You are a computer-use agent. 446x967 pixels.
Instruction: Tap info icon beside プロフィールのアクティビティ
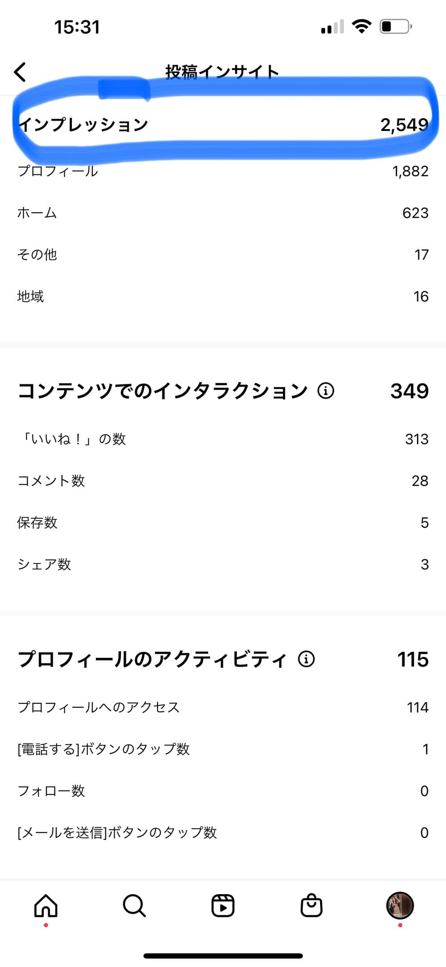click(306, 659)
